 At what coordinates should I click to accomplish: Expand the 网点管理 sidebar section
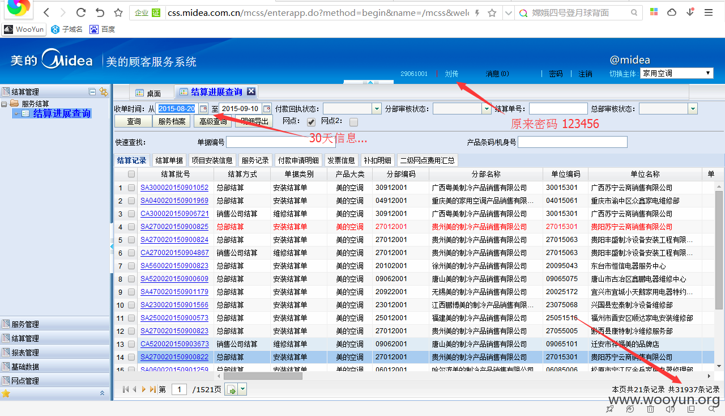click(55, 381)
